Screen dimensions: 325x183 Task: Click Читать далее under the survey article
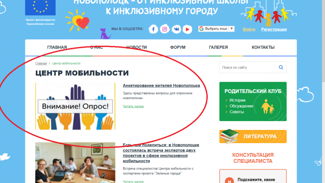pos(133,106)
